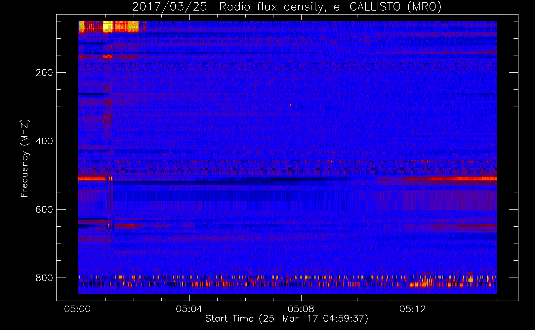
Task: Click the plot title '2017/03/25 Radio flux density, e-CALLISTO (MRO)'
Action: [x=287, y=7]
